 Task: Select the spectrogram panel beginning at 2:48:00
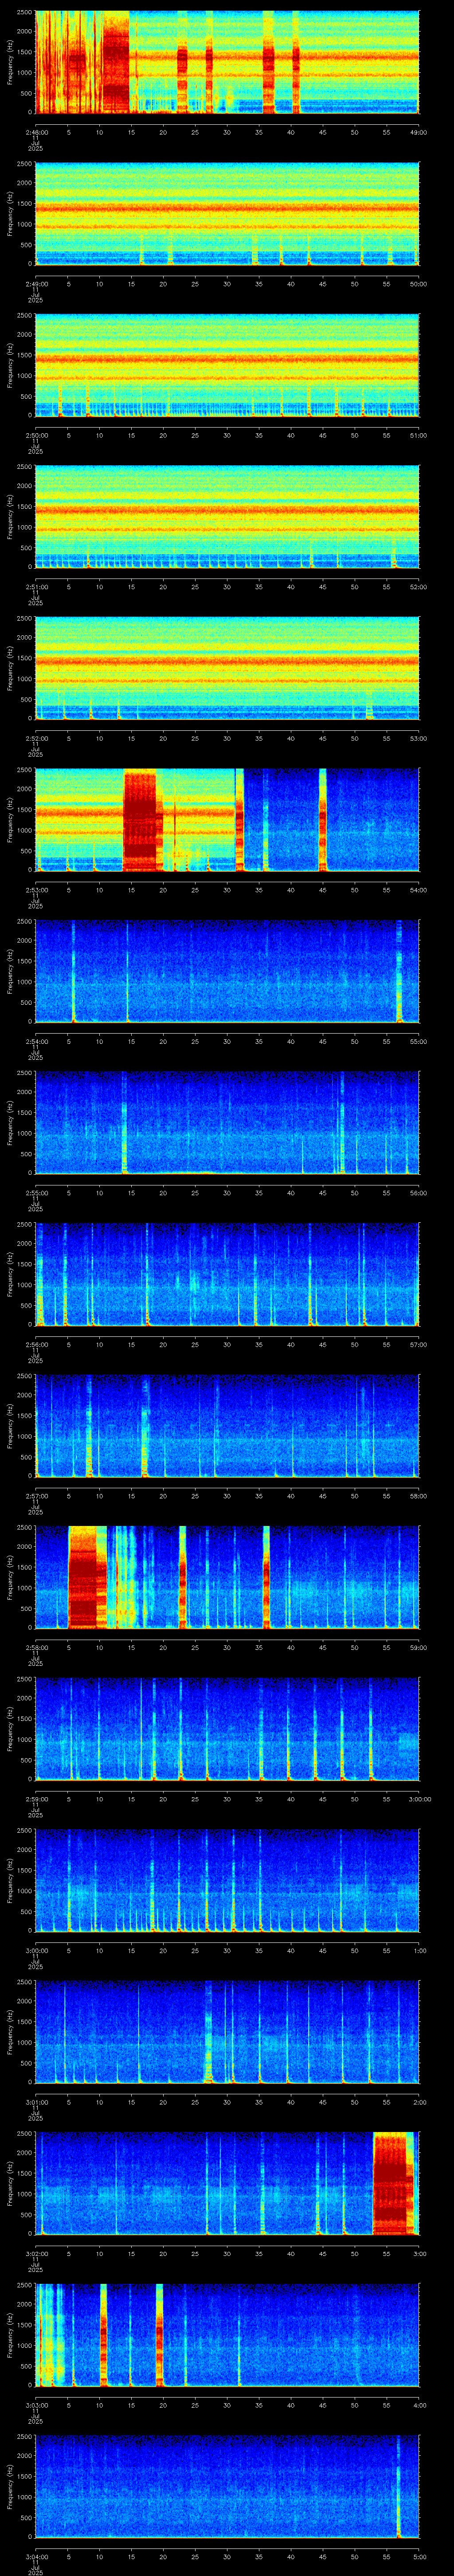click(x=227, y=62)
